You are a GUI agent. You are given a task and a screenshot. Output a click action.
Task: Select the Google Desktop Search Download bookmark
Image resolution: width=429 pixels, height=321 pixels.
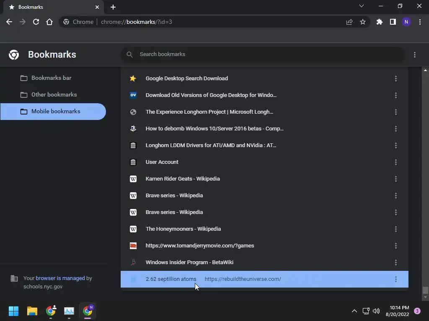tap(264, 78)
